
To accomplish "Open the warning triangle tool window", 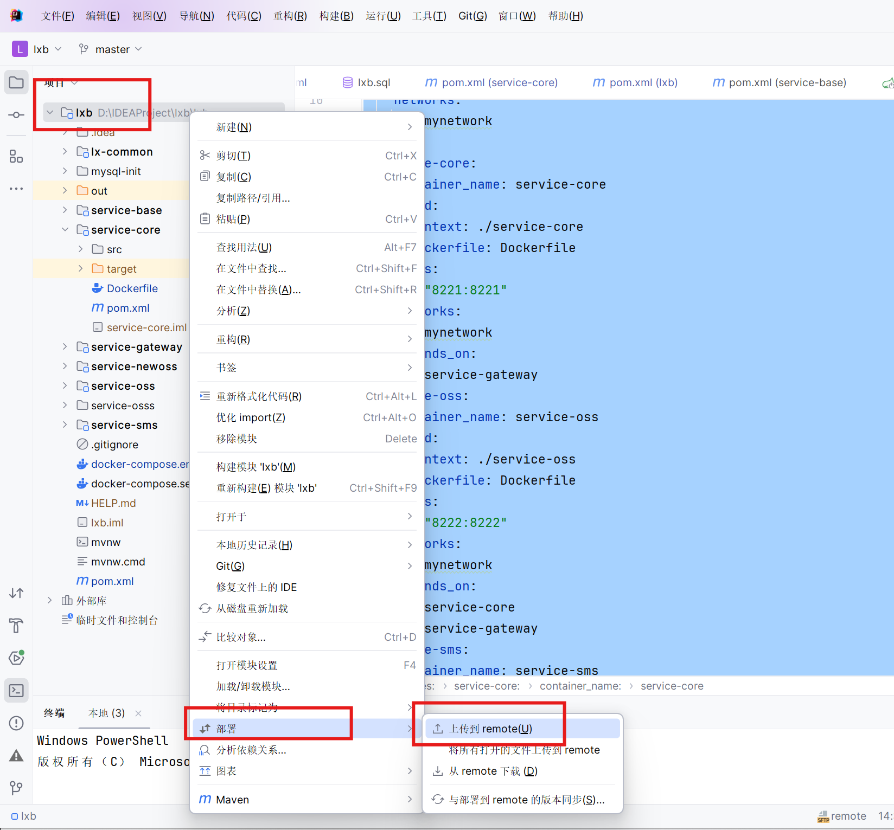I will click(x=16, y=756).
